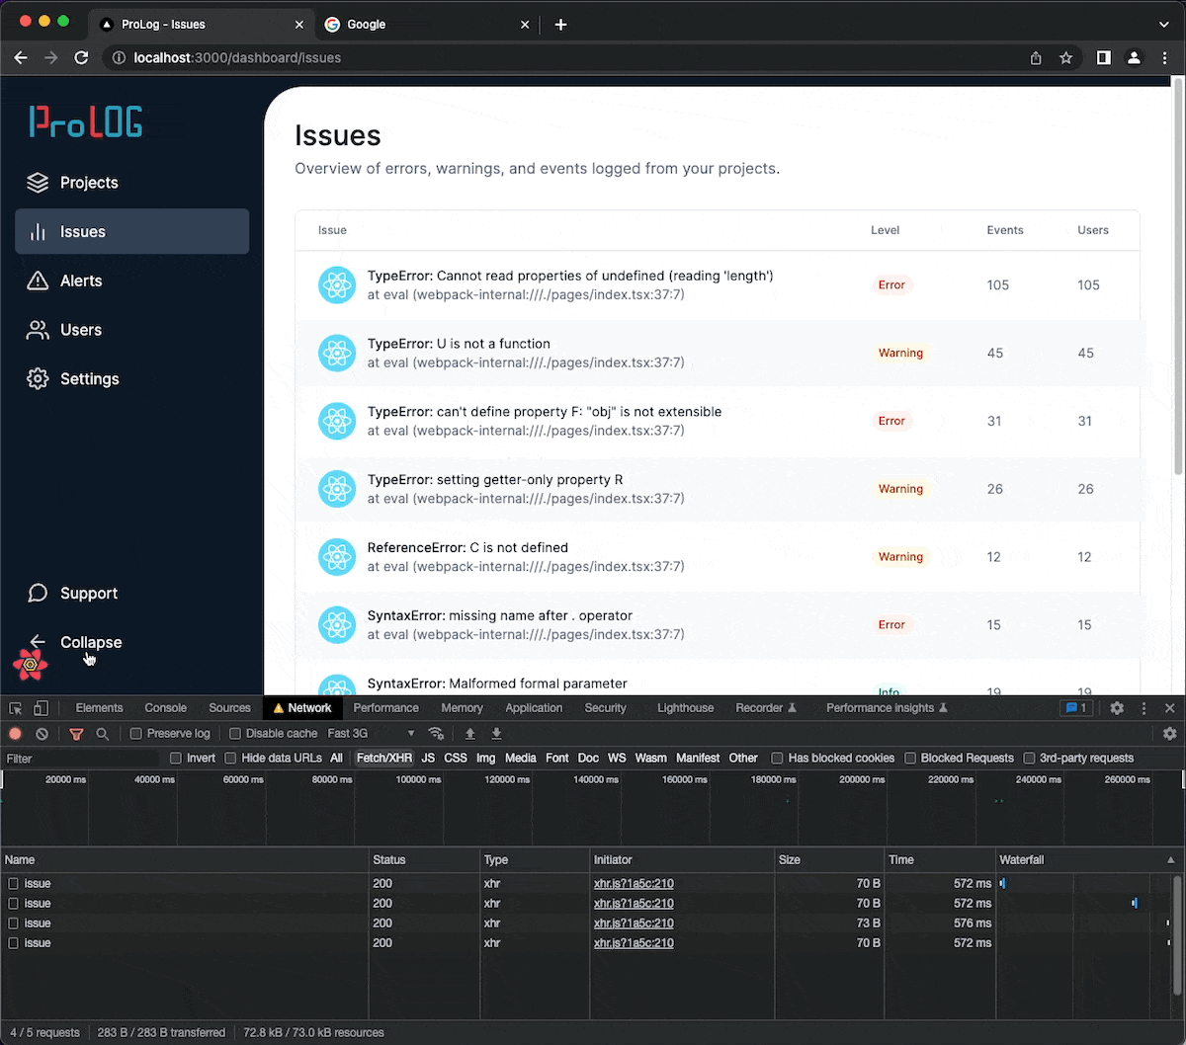Click the ProLog logo
1186x1045 pixels.
(x=86, y=121)
